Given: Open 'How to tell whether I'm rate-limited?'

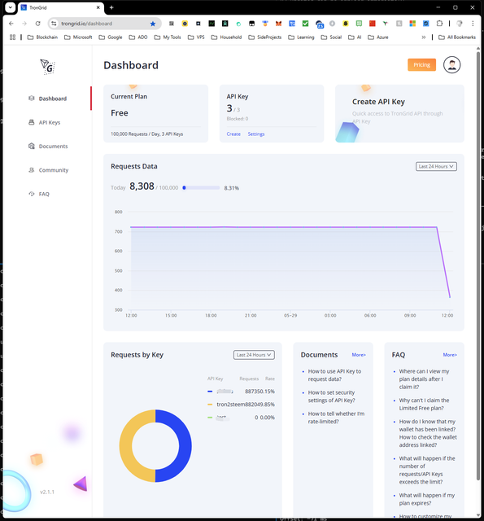Looking at the screenshot, I should (x=336, y=418).
